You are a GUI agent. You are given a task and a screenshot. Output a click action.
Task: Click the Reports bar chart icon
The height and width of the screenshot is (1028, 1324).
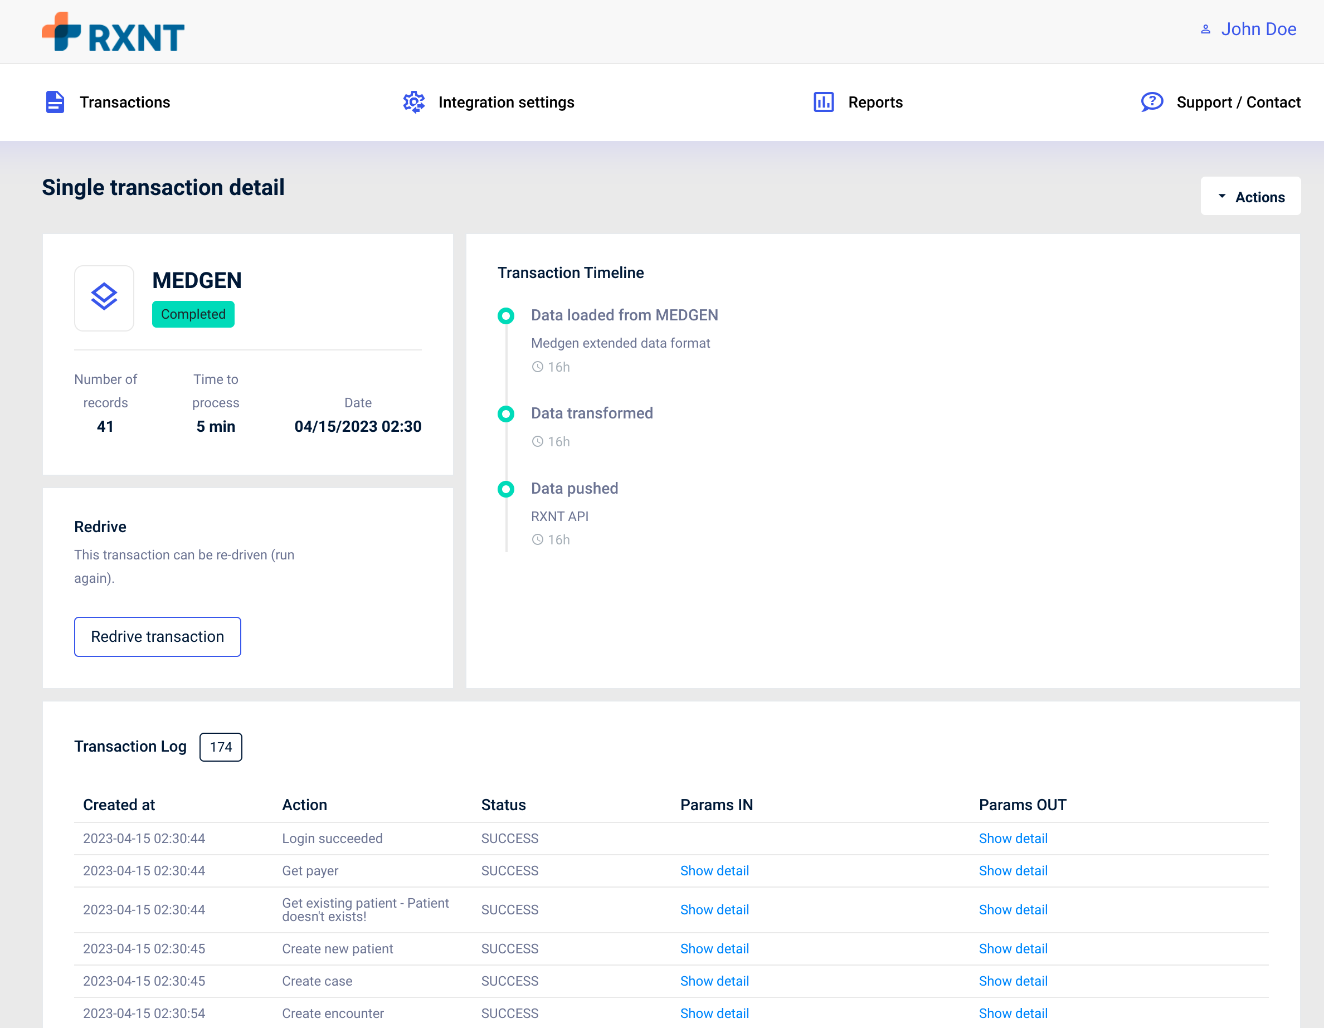[x=823, y=103]
